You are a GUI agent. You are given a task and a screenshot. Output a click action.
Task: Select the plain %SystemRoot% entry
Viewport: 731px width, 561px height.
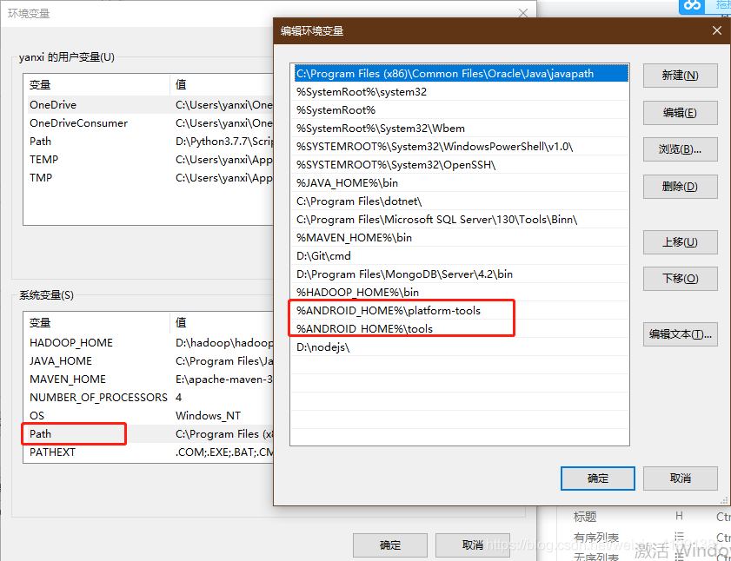click(460, 110)
